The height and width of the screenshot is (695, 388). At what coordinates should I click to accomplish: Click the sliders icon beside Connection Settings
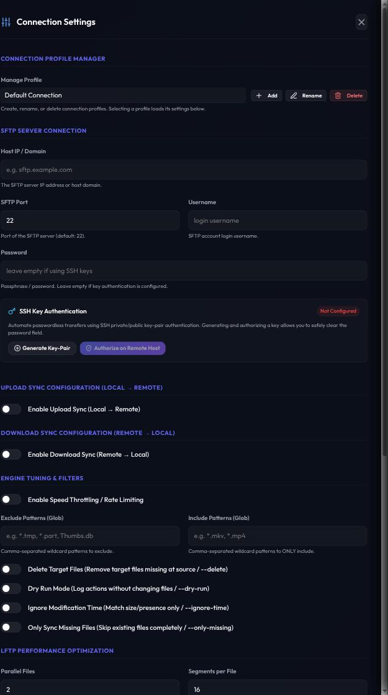point(6,22)
